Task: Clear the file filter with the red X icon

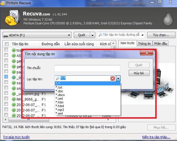Action: pyautogui.click(x=113, y=79)
